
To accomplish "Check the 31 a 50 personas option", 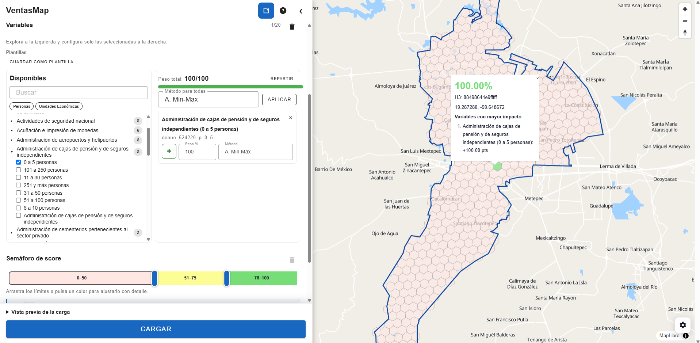I will pos(19,193).
